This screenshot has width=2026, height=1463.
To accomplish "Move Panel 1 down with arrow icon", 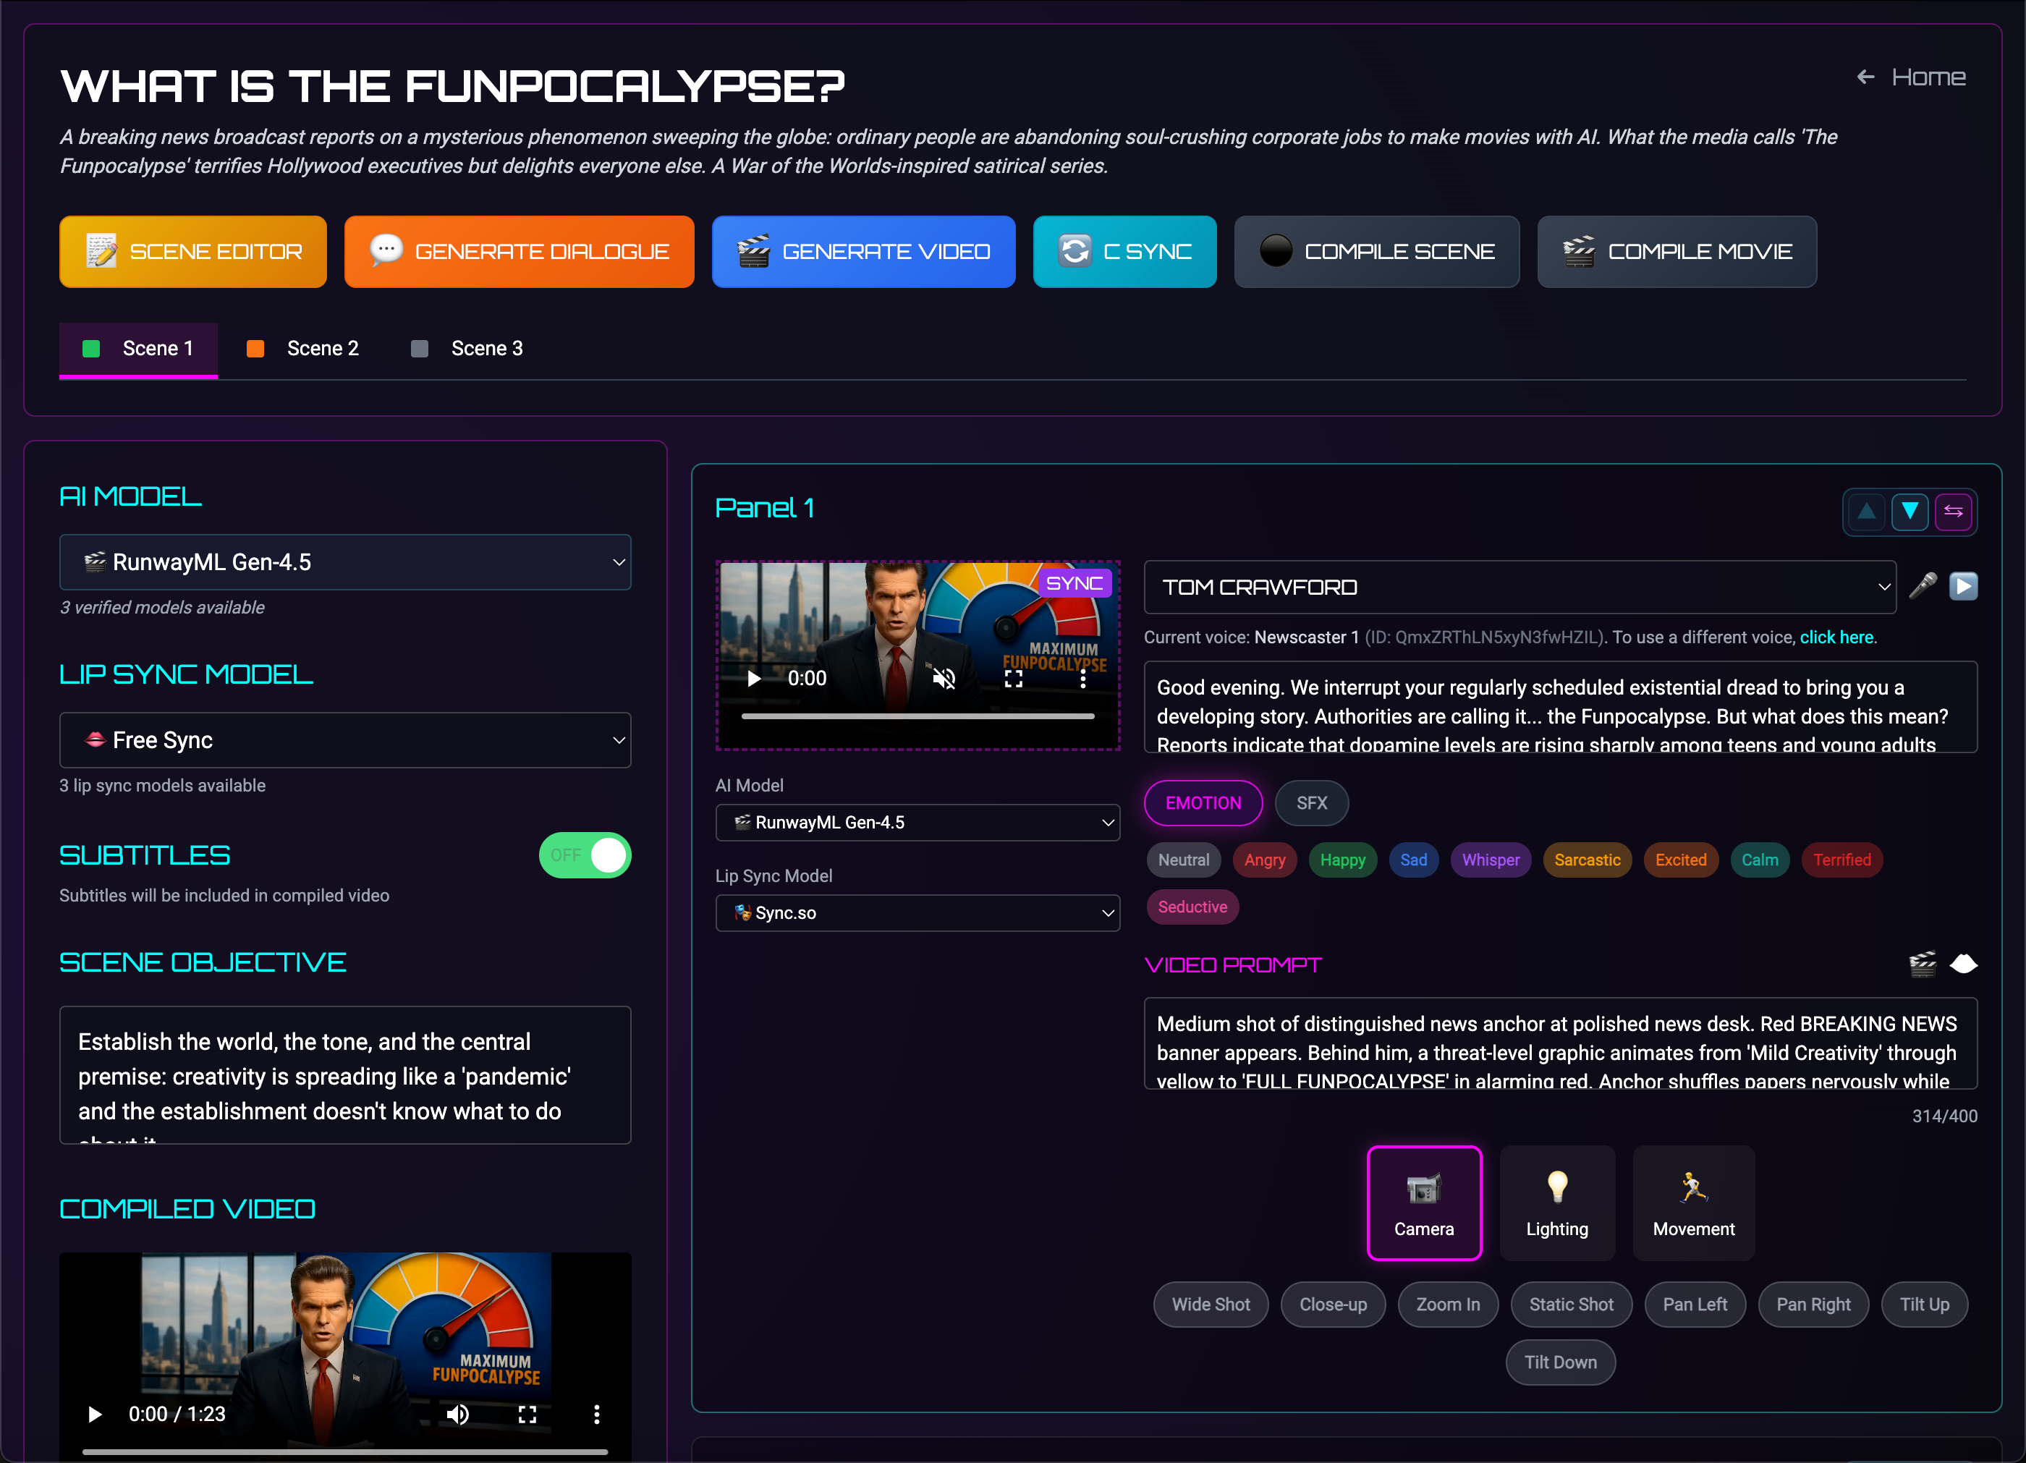I will pyautogui.click(x=1909, y=511).
